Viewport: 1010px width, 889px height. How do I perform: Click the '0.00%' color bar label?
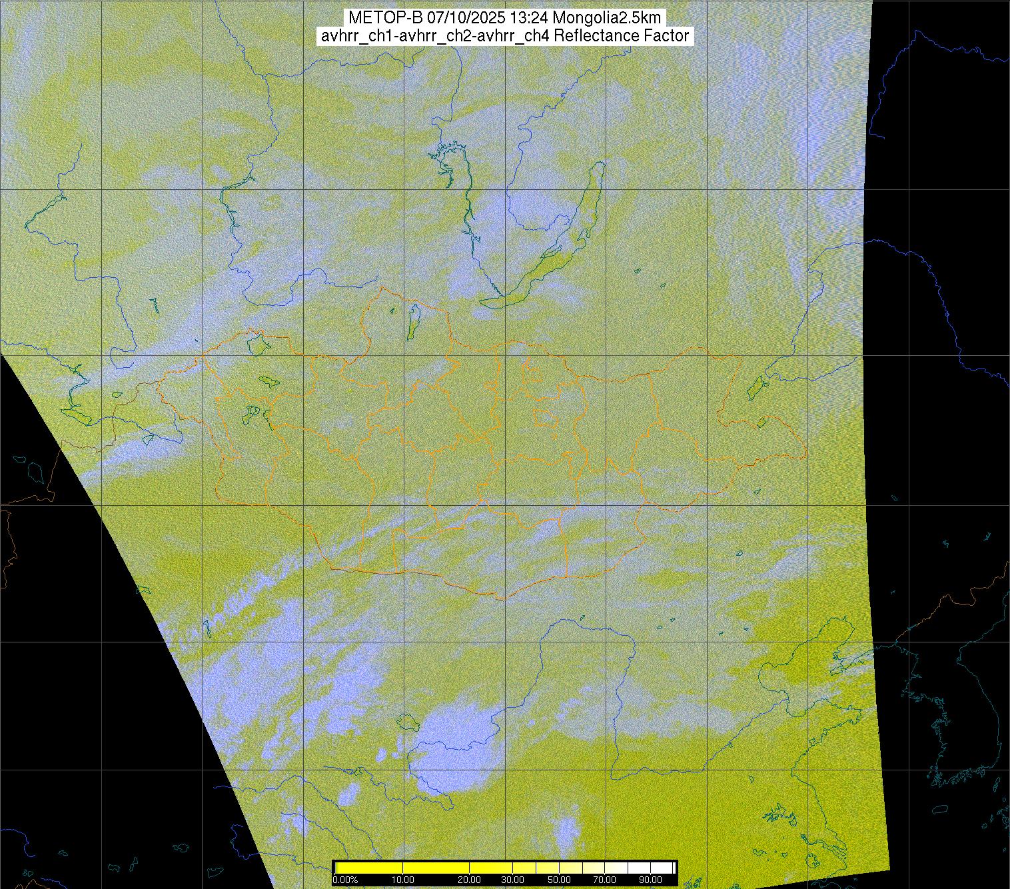pyautogui.click(x=346, y=880)
